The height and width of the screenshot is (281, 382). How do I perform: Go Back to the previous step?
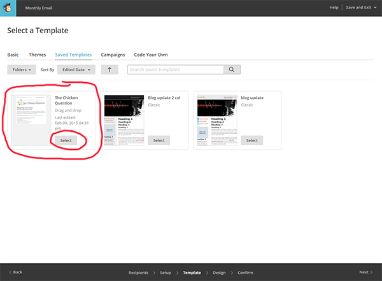[16, 272]
